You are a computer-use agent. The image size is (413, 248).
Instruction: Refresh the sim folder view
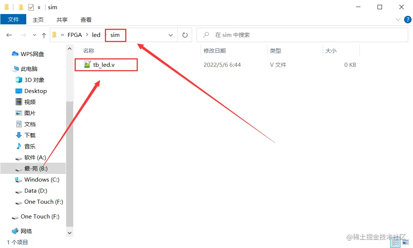click(185, 35)
